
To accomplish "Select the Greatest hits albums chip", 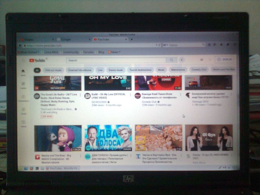I will pyautogui.click(x=80, y=70).
